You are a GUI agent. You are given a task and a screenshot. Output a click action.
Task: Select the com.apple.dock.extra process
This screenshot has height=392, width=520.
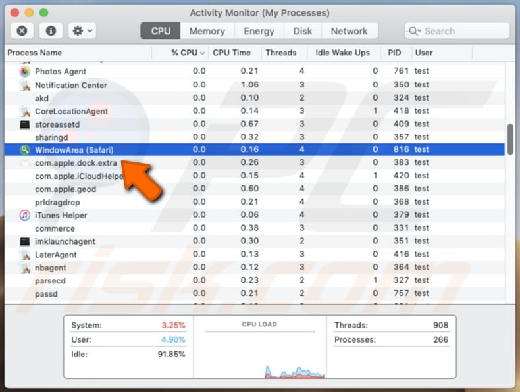click(76, 163)
